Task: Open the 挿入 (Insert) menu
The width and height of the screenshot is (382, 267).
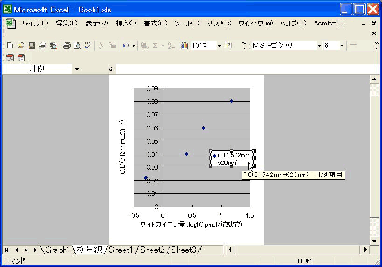Action: 126,23
